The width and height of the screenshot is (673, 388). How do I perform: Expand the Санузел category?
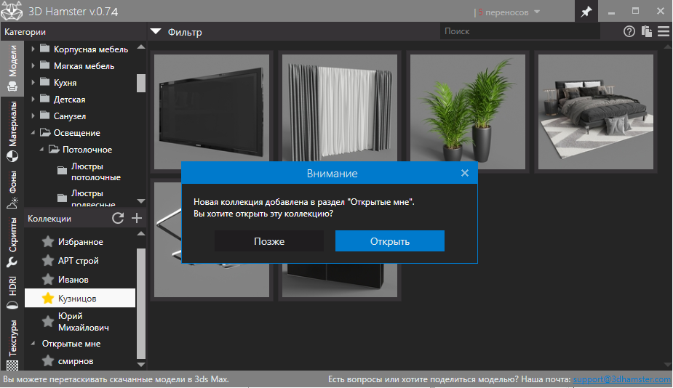33,116
